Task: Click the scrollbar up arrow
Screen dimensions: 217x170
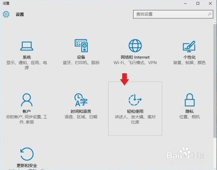Action: (x=215, y=22)
